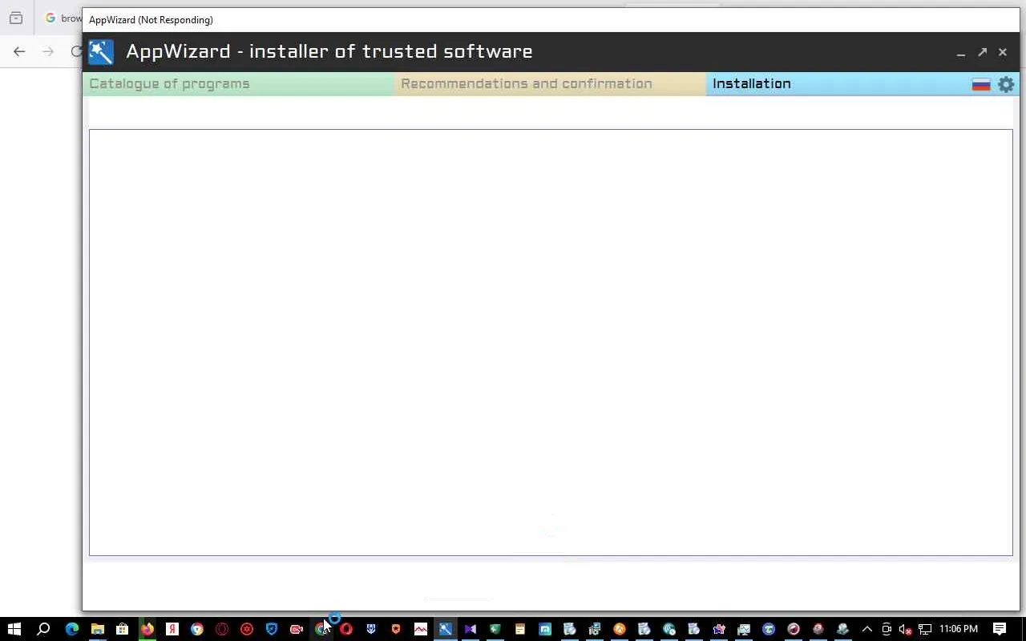Close the AppWizard window
The height and width of the screenshot is (641, 1026).
1003,52
